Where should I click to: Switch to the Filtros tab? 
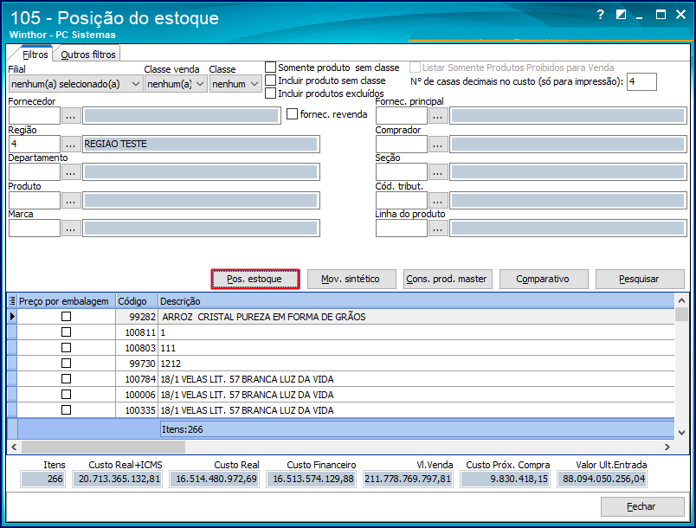pyautogui.click(x=35, y=55)
